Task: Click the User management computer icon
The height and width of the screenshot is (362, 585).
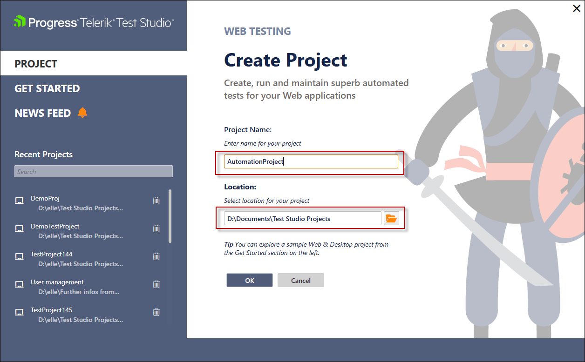Action: (x=19, y=284)
